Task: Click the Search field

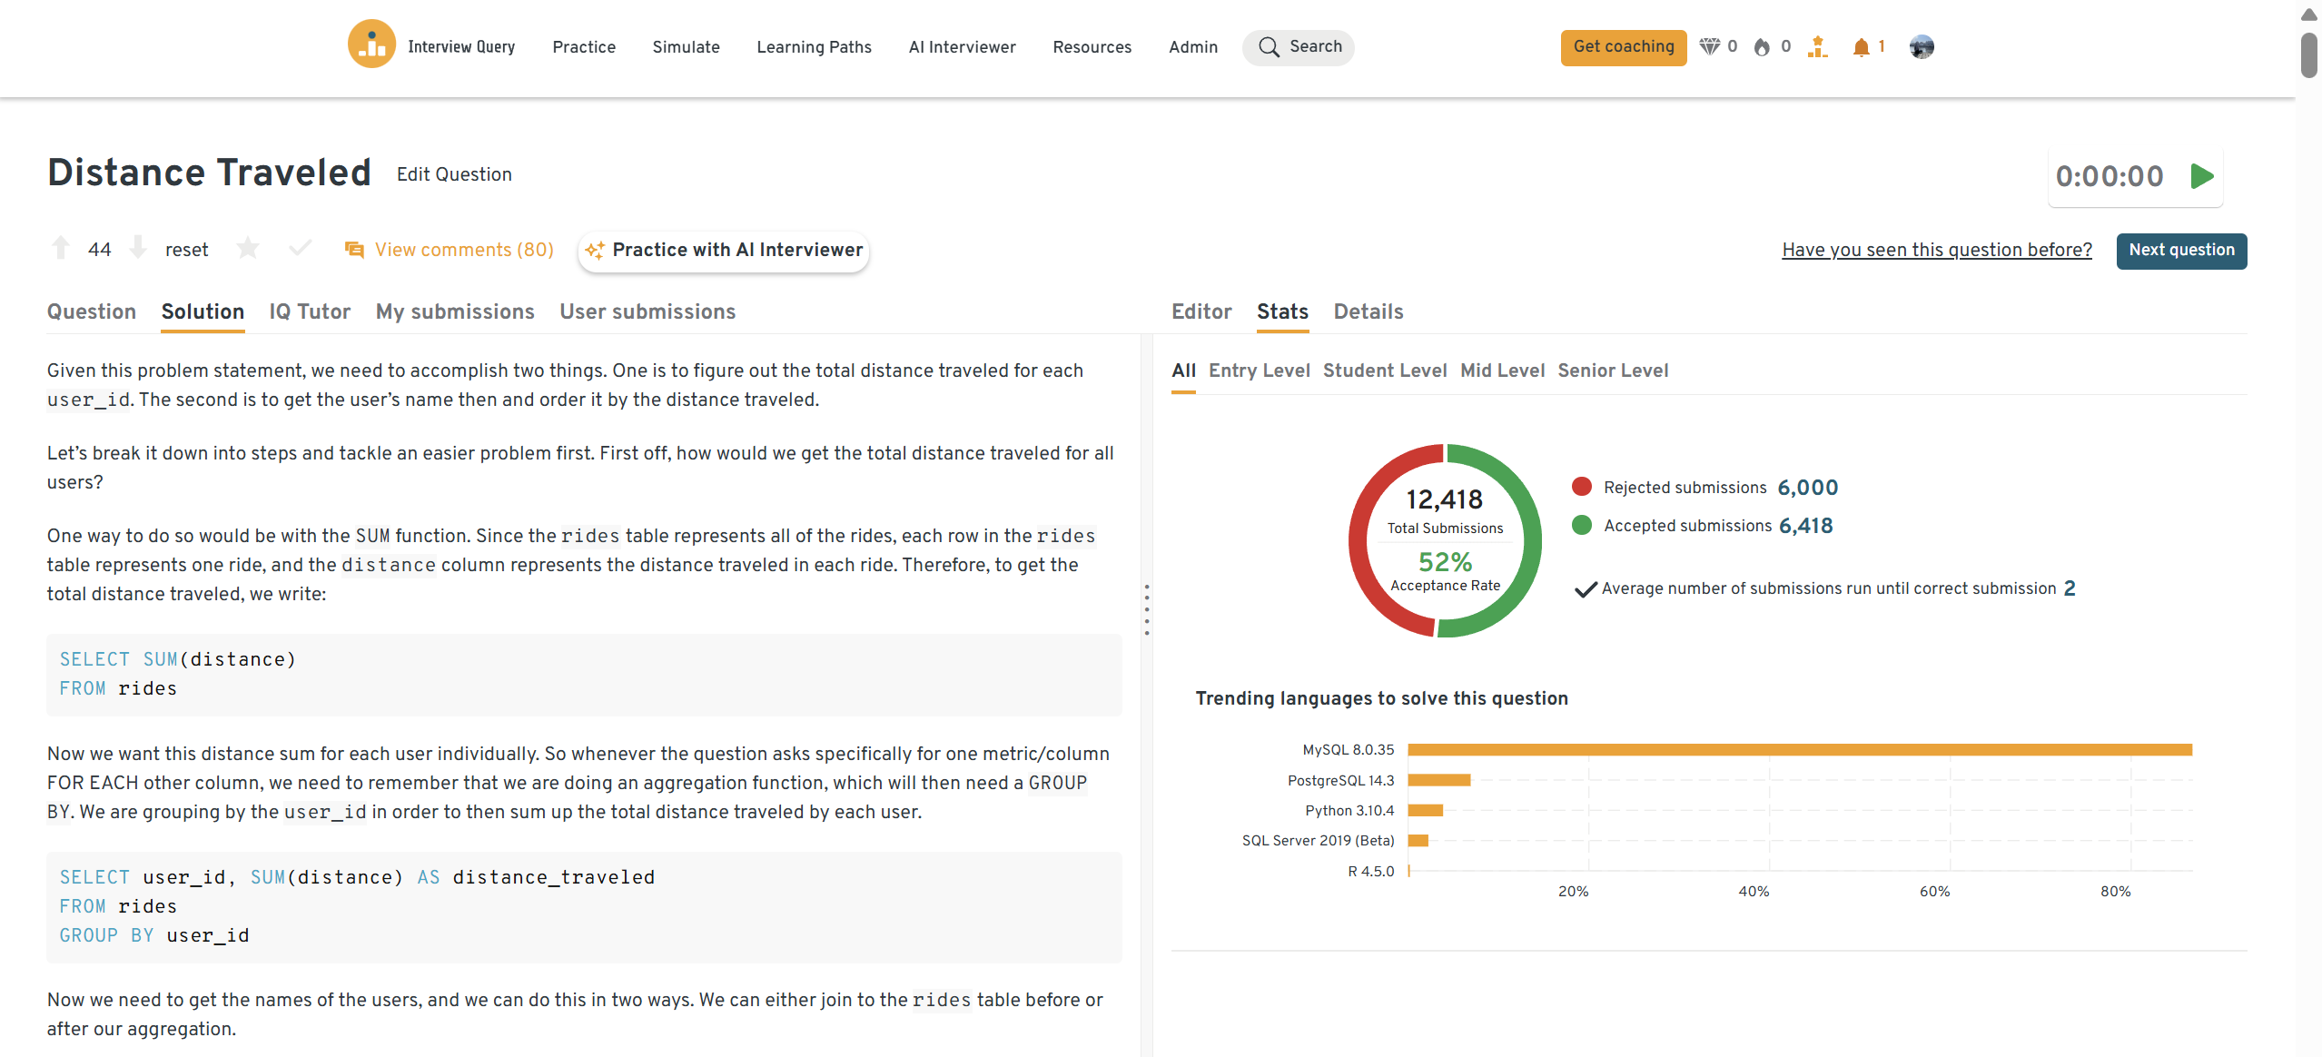Action: 1299,47
